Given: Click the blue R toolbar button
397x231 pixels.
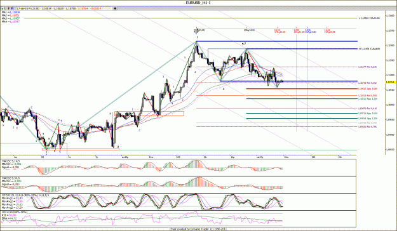Looking at the screenshot, I should tap(13, 8).
